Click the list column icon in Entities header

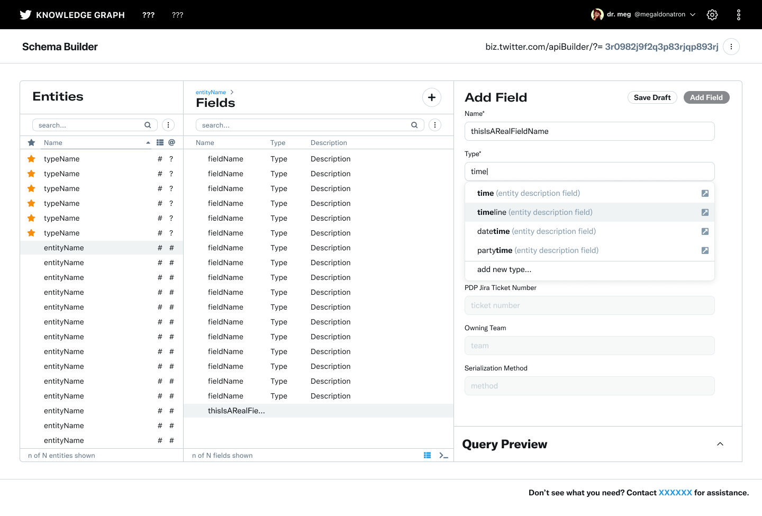[160, 142]
